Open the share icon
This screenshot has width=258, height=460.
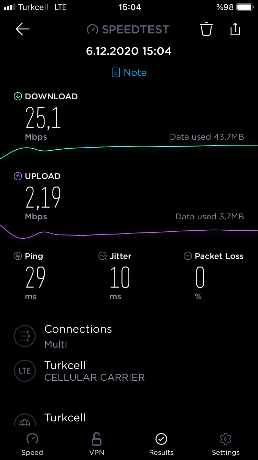pos(235,29)
